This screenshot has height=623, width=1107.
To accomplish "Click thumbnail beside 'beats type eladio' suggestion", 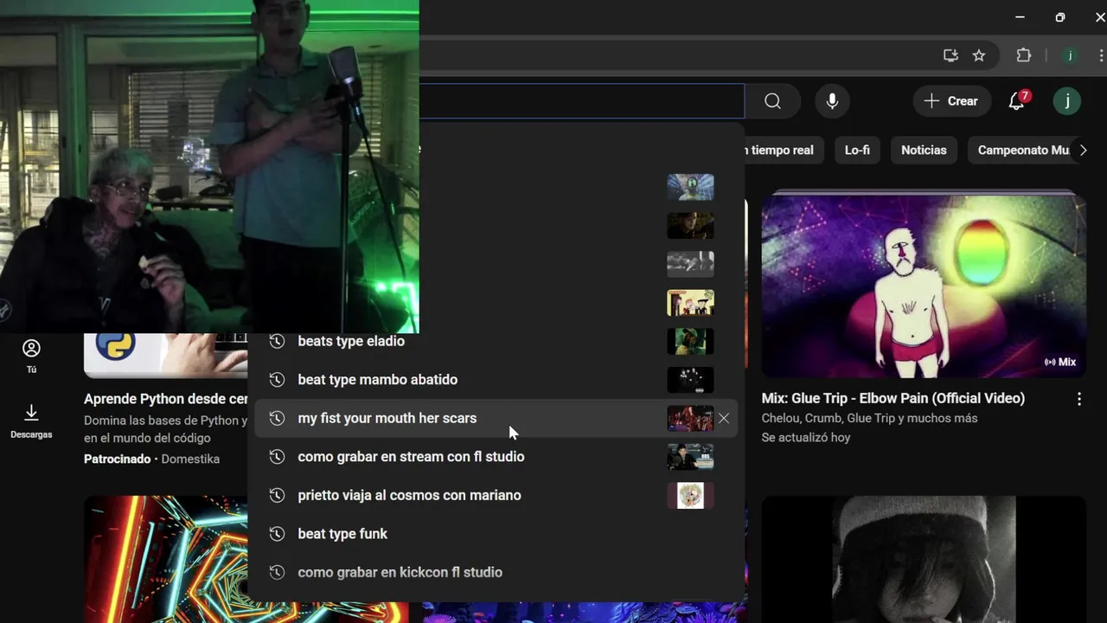I will [x=690, y=341].
